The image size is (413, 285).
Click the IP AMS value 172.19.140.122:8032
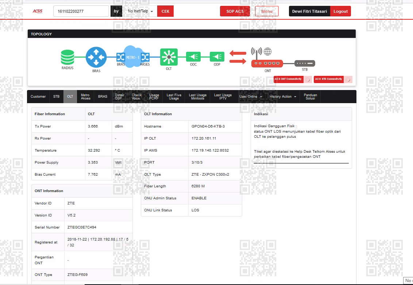tap(210, 151)
